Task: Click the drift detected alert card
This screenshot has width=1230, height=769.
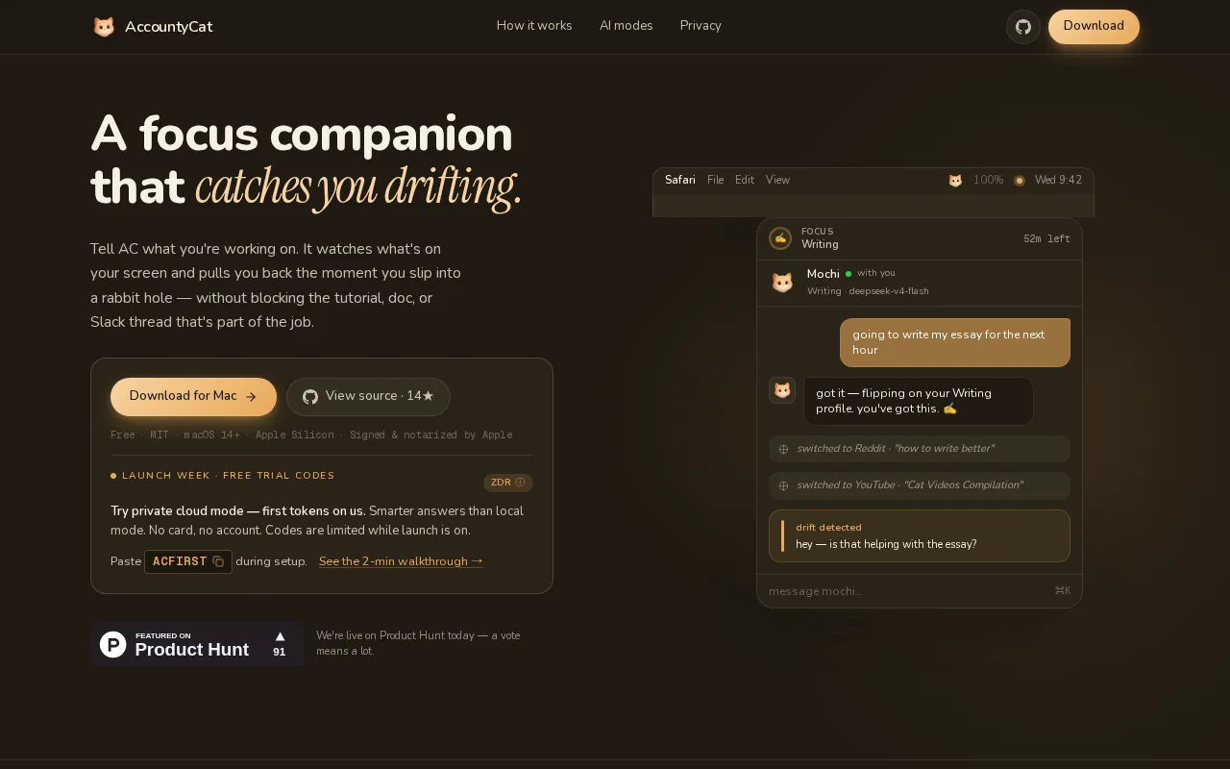Action: (920, 535)
